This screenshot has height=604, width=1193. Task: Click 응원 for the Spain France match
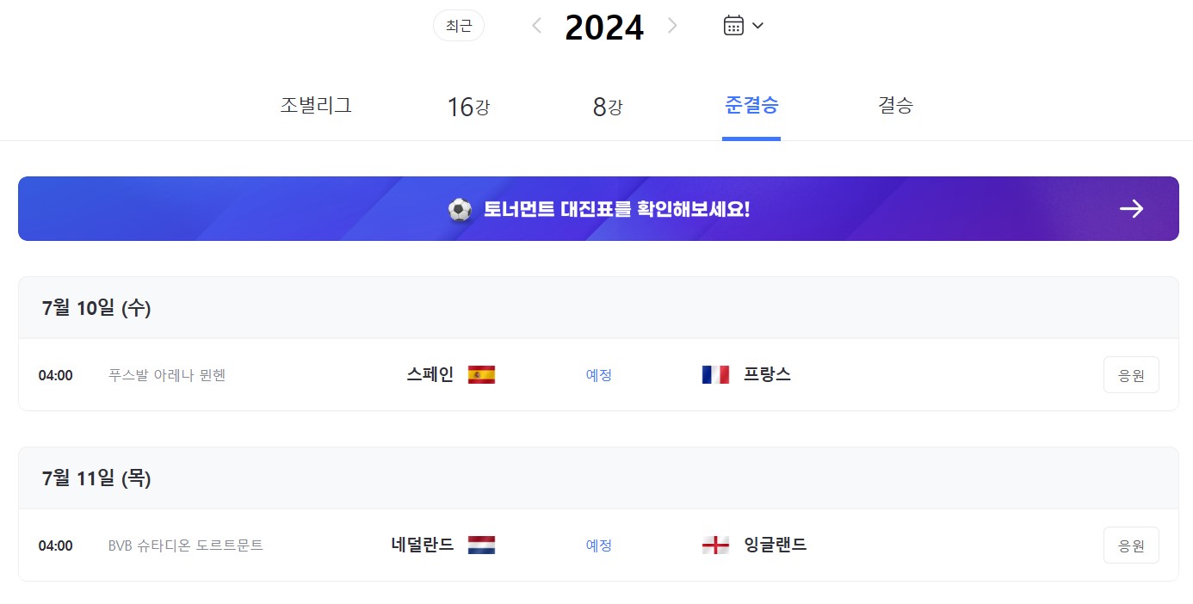point(1131,374)
